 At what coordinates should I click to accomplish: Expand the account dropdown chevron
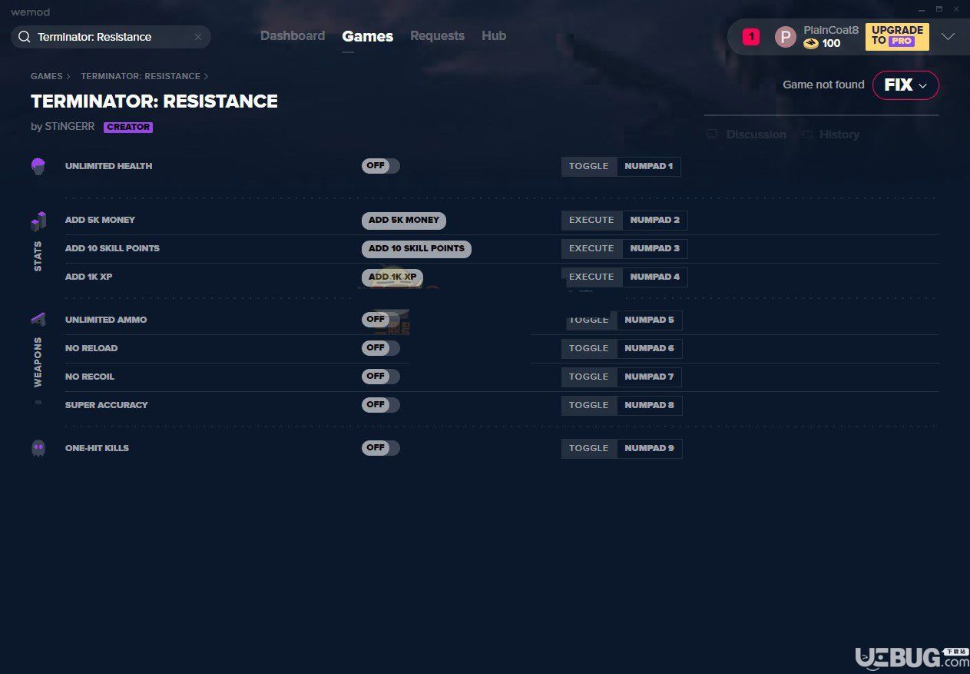pyautogui.click(x=948, y=37)
